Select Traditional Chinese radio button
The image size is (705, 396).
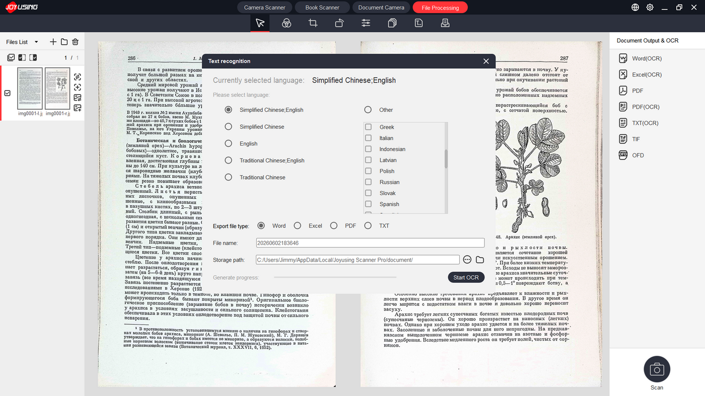(x=228, y=177)
